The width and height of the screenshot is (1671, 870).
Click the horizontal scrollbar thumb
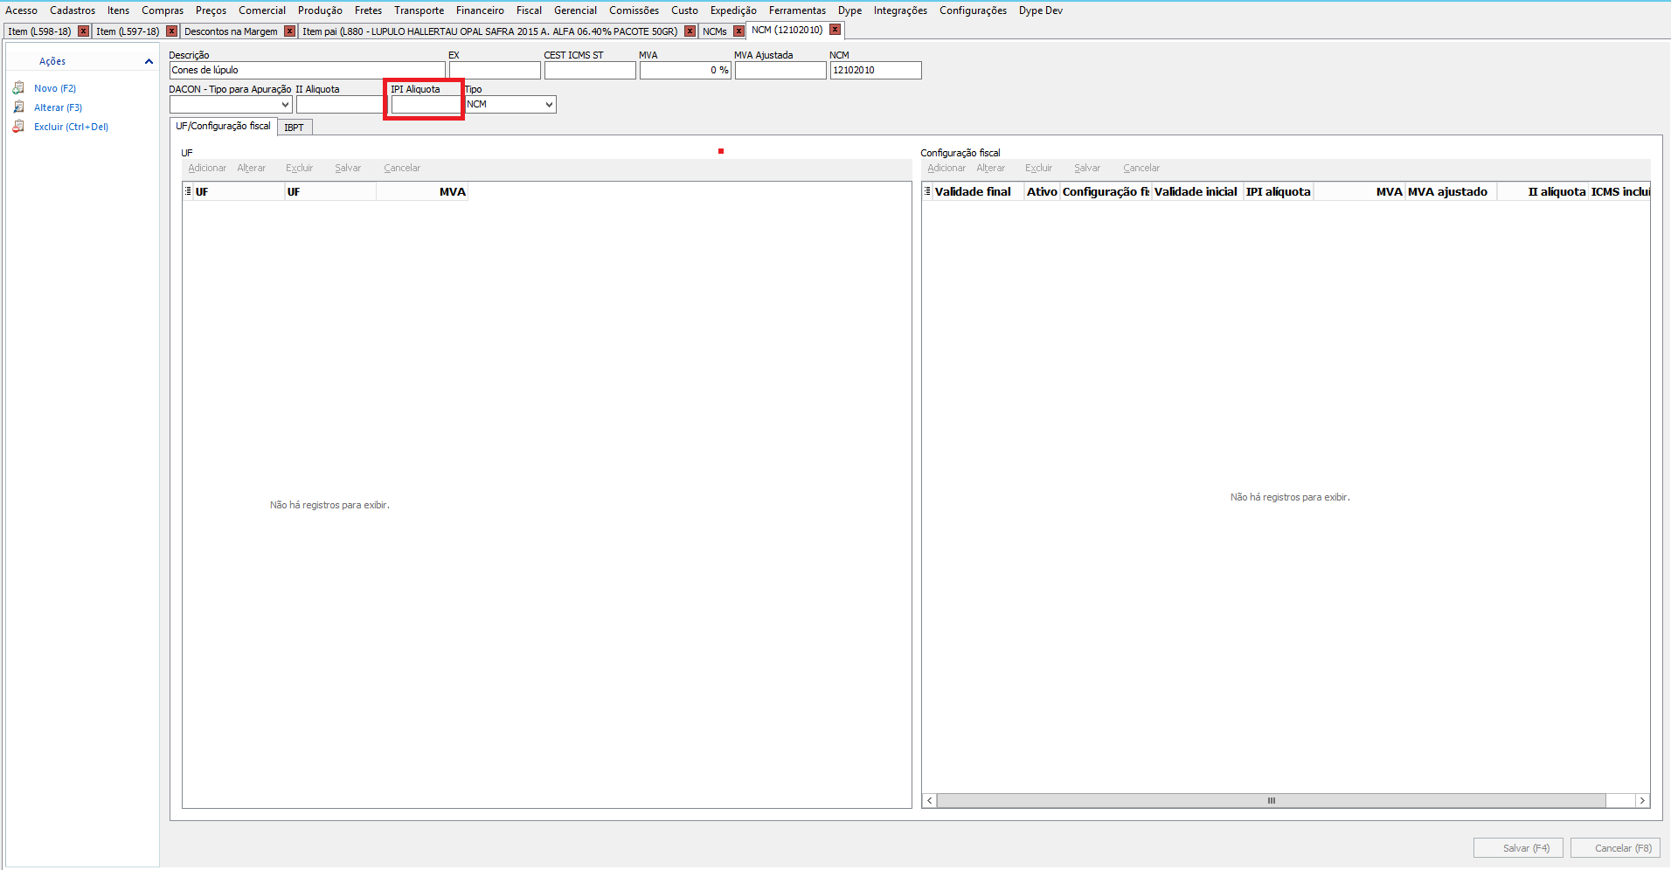1272,800
